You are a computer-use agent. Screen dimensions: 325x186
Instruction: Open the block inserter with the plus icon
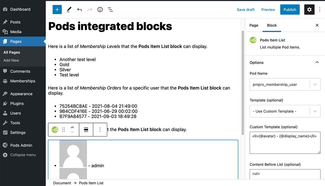pyautogui.click(x=57, y=9)
